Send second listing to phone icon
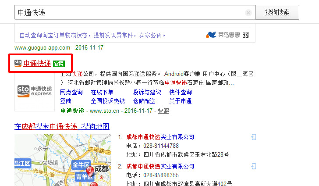Screen dimensions: 319x186 pos(253,166)
